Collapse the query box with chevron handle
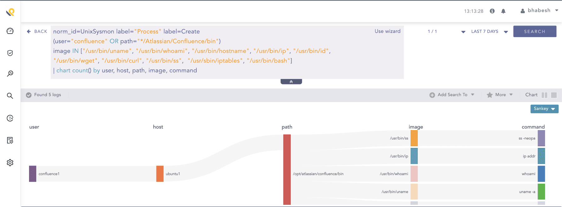 [x=291, y=82]
